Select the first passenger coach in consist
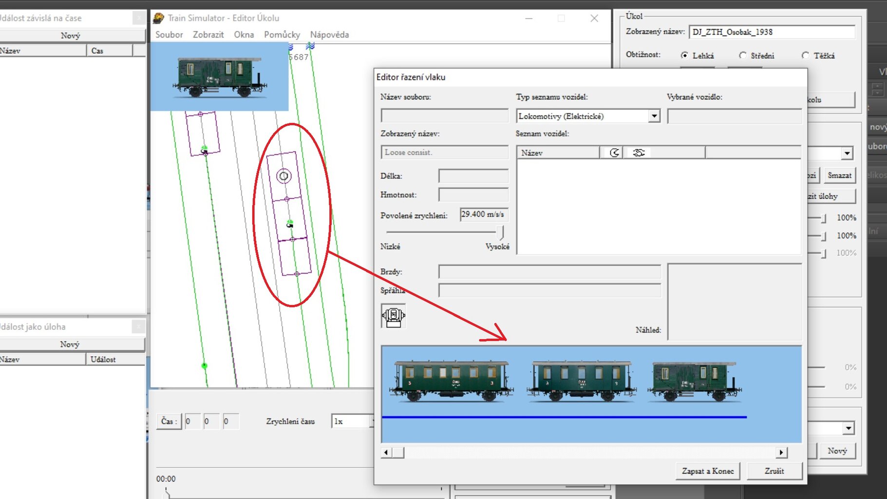 [x=451, y=381]
